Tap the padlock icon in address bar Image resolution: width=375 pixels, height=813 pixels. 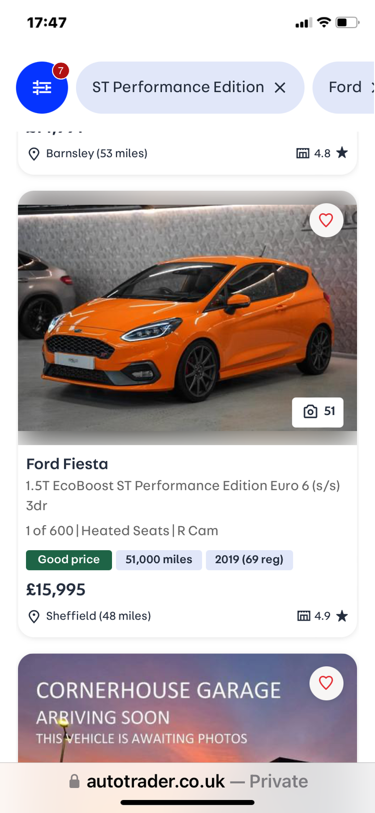pos(74,781)
